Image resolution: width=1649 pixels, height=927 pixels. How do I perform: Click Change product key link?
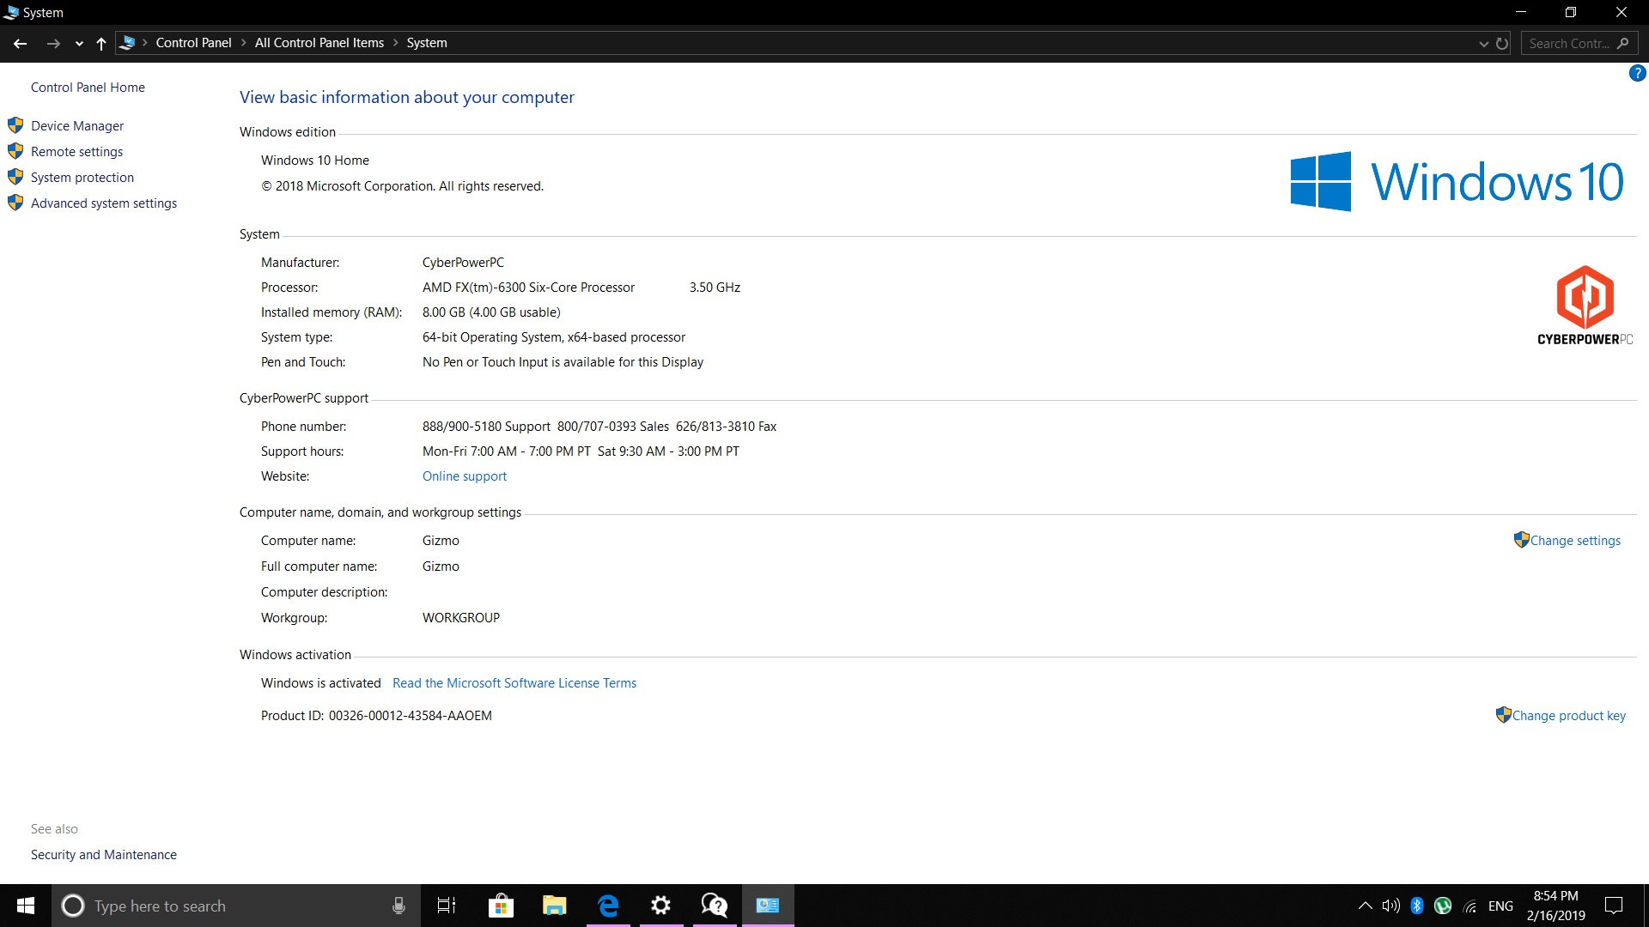1568,716
